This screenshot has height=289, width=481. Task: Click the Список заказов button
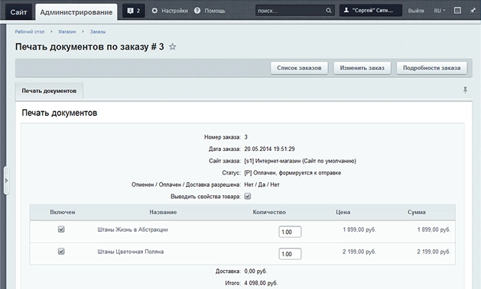point(299,68)
